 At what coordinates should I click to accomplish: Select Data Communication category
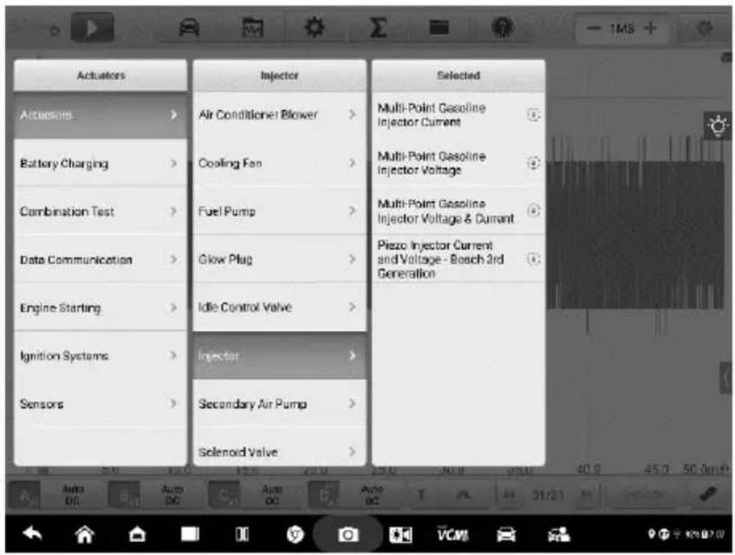pos(101,259)
